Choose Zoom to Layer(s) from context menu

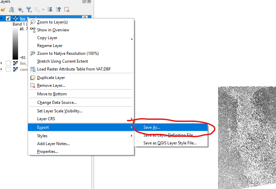tap(81, 22)
